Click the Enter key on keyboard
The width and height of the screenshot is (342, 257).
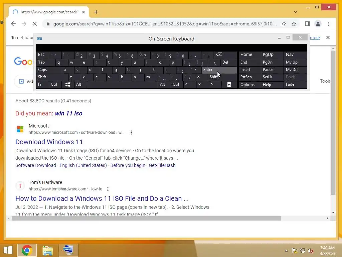pos(219,70)
